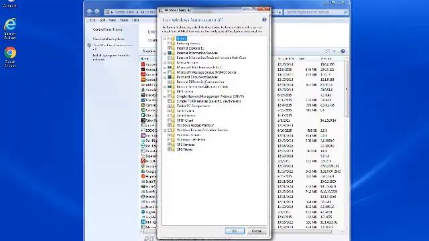Click the folder icon of Internet Explorer 11
Screen dimensions: 429x241
[x=173, y=48]
